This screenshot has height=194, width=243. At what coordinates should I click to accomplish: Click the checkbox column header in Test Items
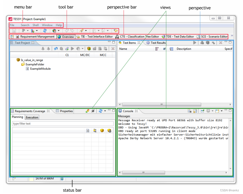164,49
